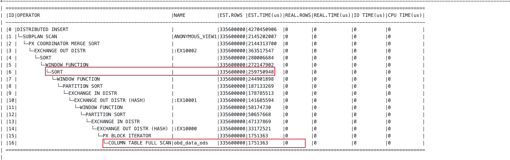The height and width of the screenshot is (160, 510).
Task: Select the :EX10000 exchange name
Action: tap(185, 129)
